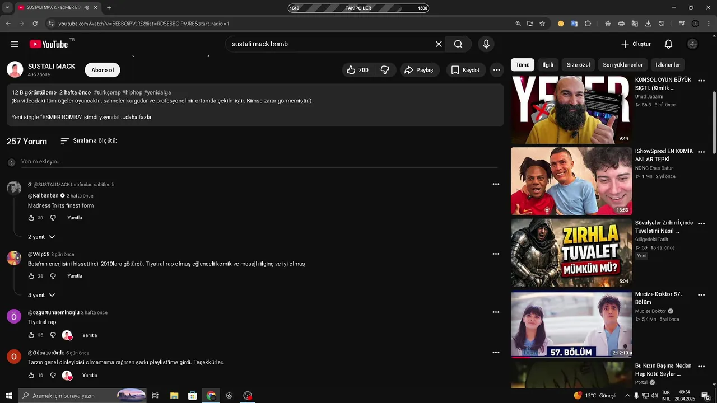Open the ZIRHLA TUVALET video thumbnail
The height and width of the screenshot is (403, 717).
[571, 252]
